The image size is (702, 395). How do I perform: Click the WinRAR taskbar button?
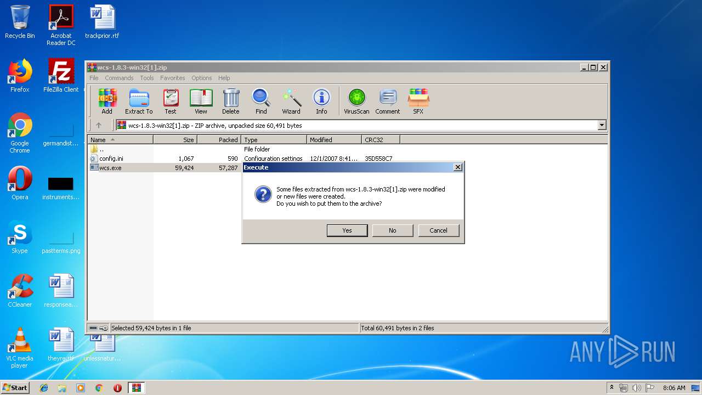point(136,388)
